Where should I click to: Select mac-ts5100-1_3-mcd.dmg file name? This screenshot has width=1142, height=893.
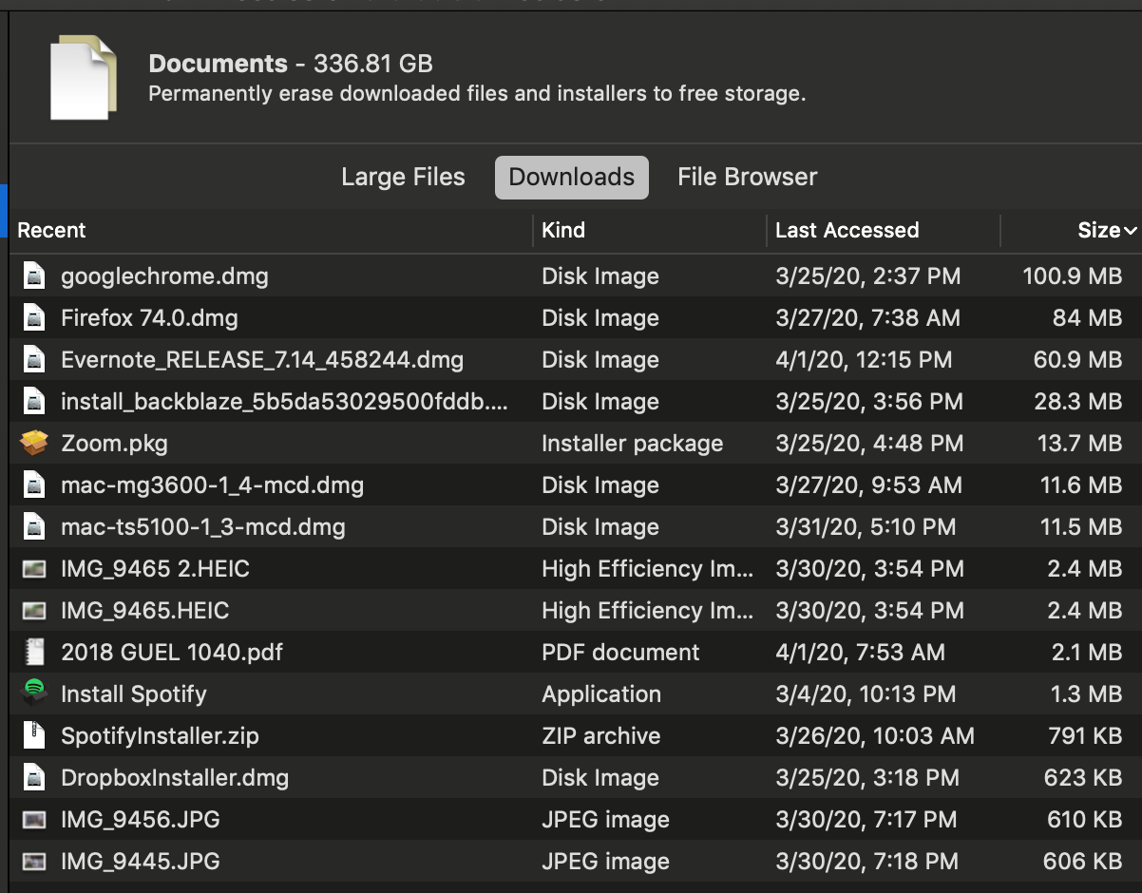pos(203,527)
